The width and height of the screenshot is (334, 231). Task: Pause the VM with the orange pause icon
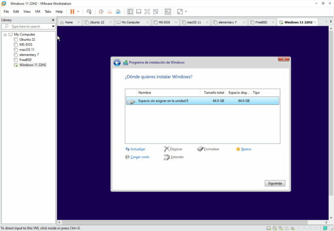click(72, 12)
